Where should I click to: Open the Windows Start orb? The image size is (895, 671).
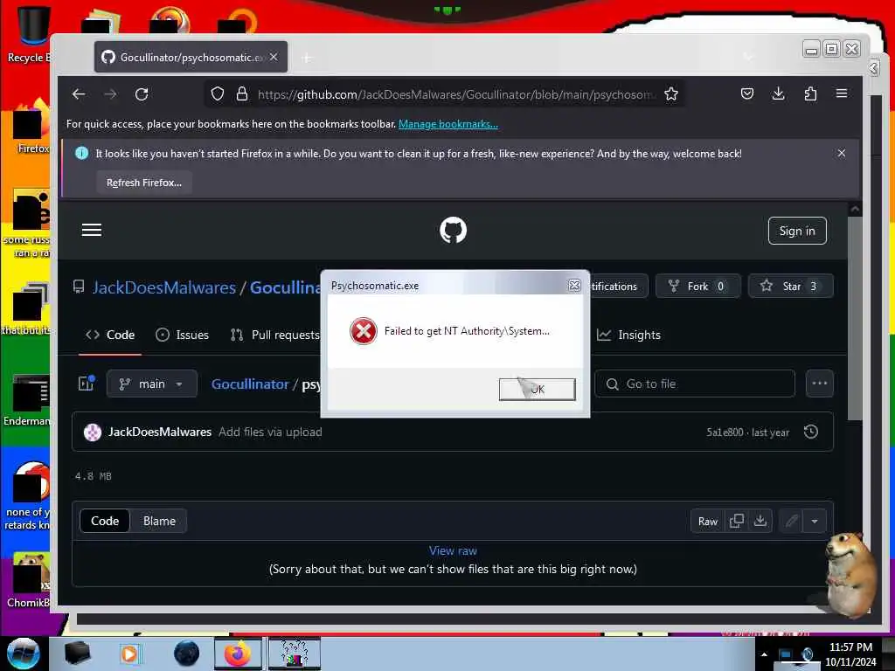click(x=23, y=654)
